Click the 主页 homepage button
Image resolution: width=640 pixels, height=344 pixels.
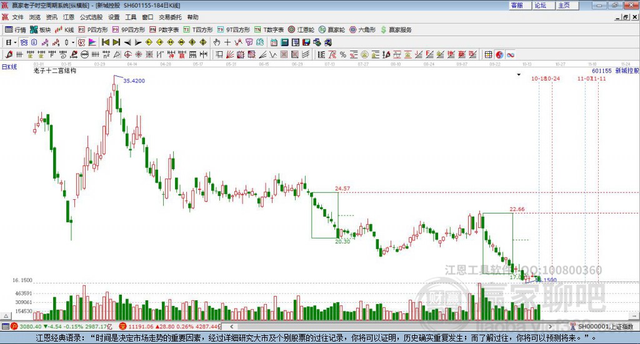567,5
